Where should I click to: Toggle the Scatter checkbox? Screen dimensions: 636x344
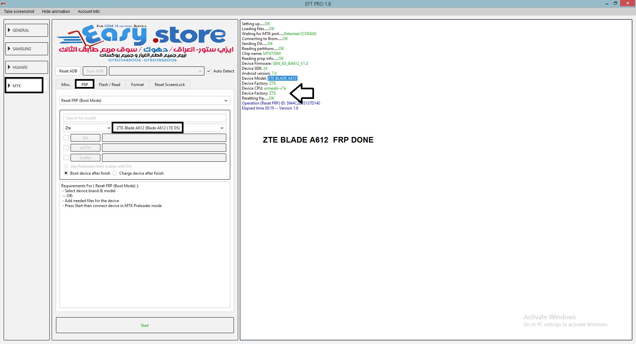point(66,158)
